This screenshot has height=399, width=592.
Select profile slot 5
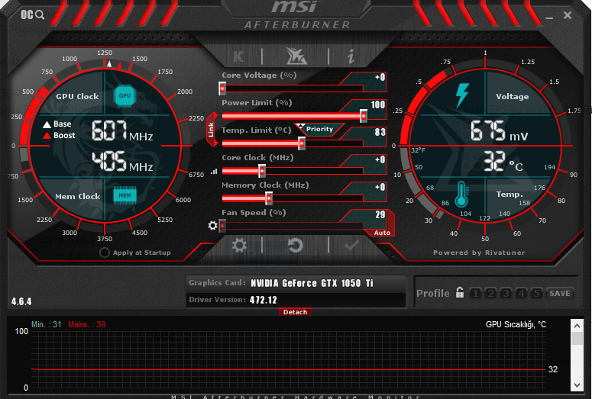pyautogui.click(x=536, y=293)
